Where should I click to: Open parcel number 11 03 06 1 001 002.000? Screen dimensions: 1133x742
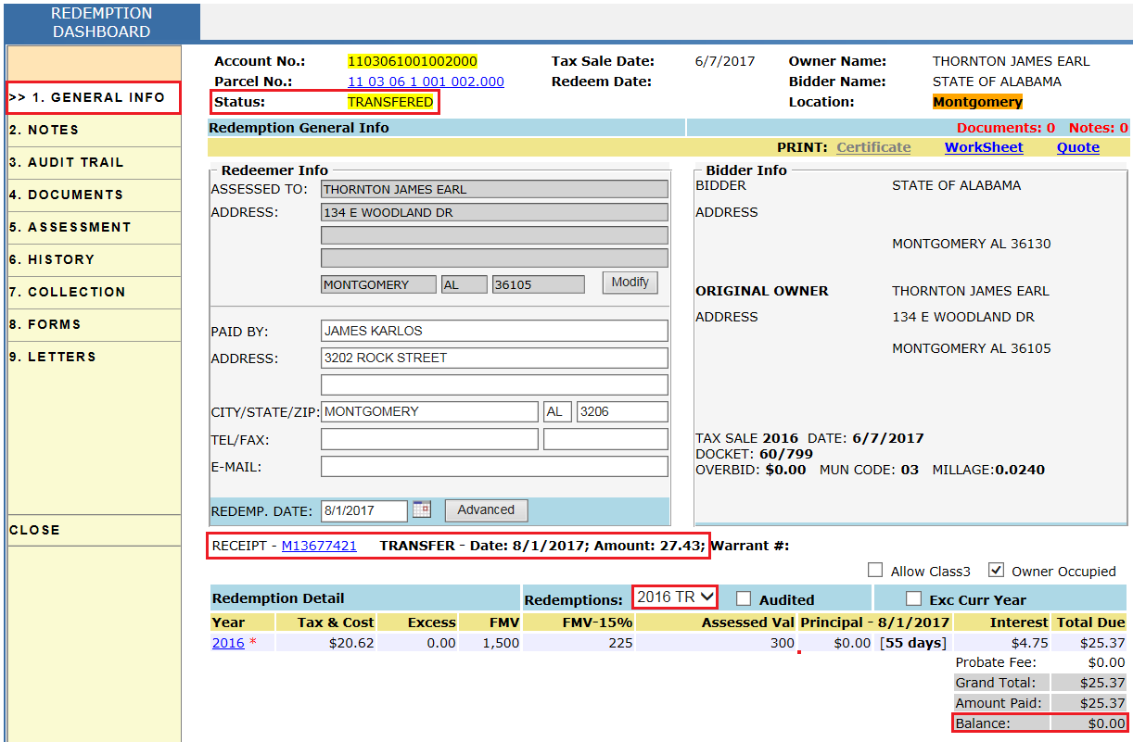[426, 82]
